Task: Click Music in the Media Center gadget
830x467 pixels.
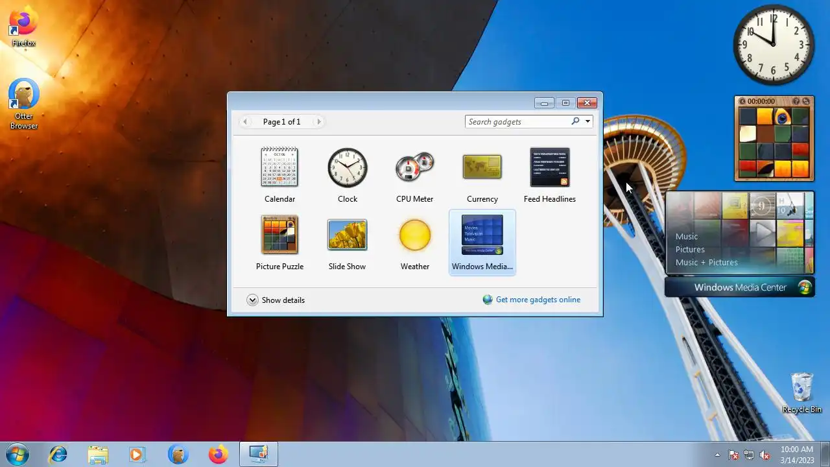Action: coord(687,236)
